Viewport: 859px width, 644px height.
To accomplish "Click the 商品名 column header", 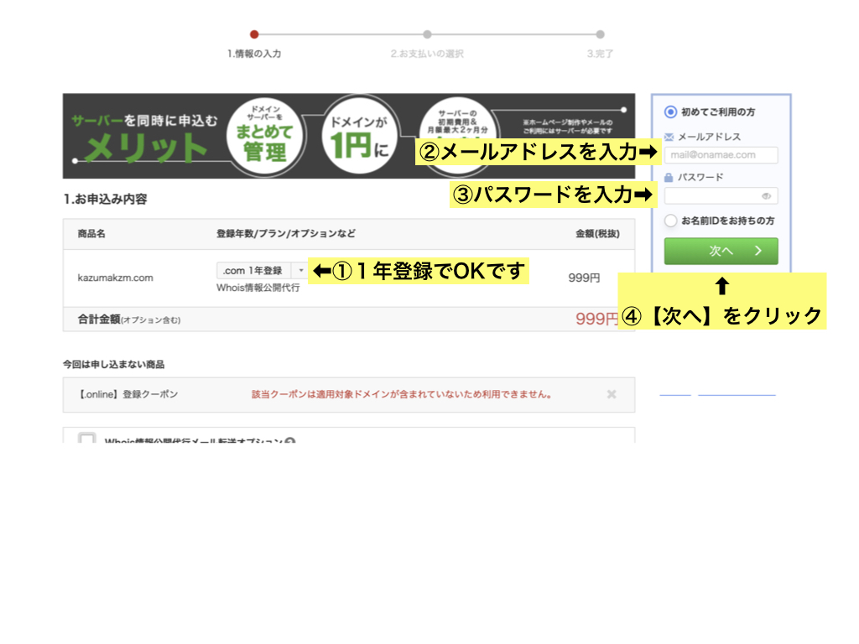I will click(x=91, y=234).
